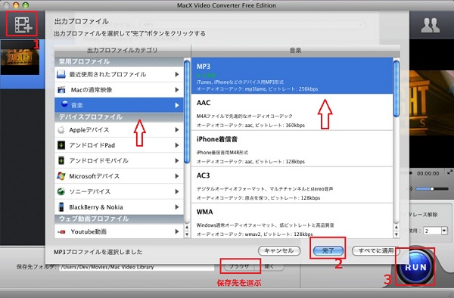Expand ソニーデバイス submenu arrow
The width and height of the screenshot is (454, 298).
click(177, 191)
